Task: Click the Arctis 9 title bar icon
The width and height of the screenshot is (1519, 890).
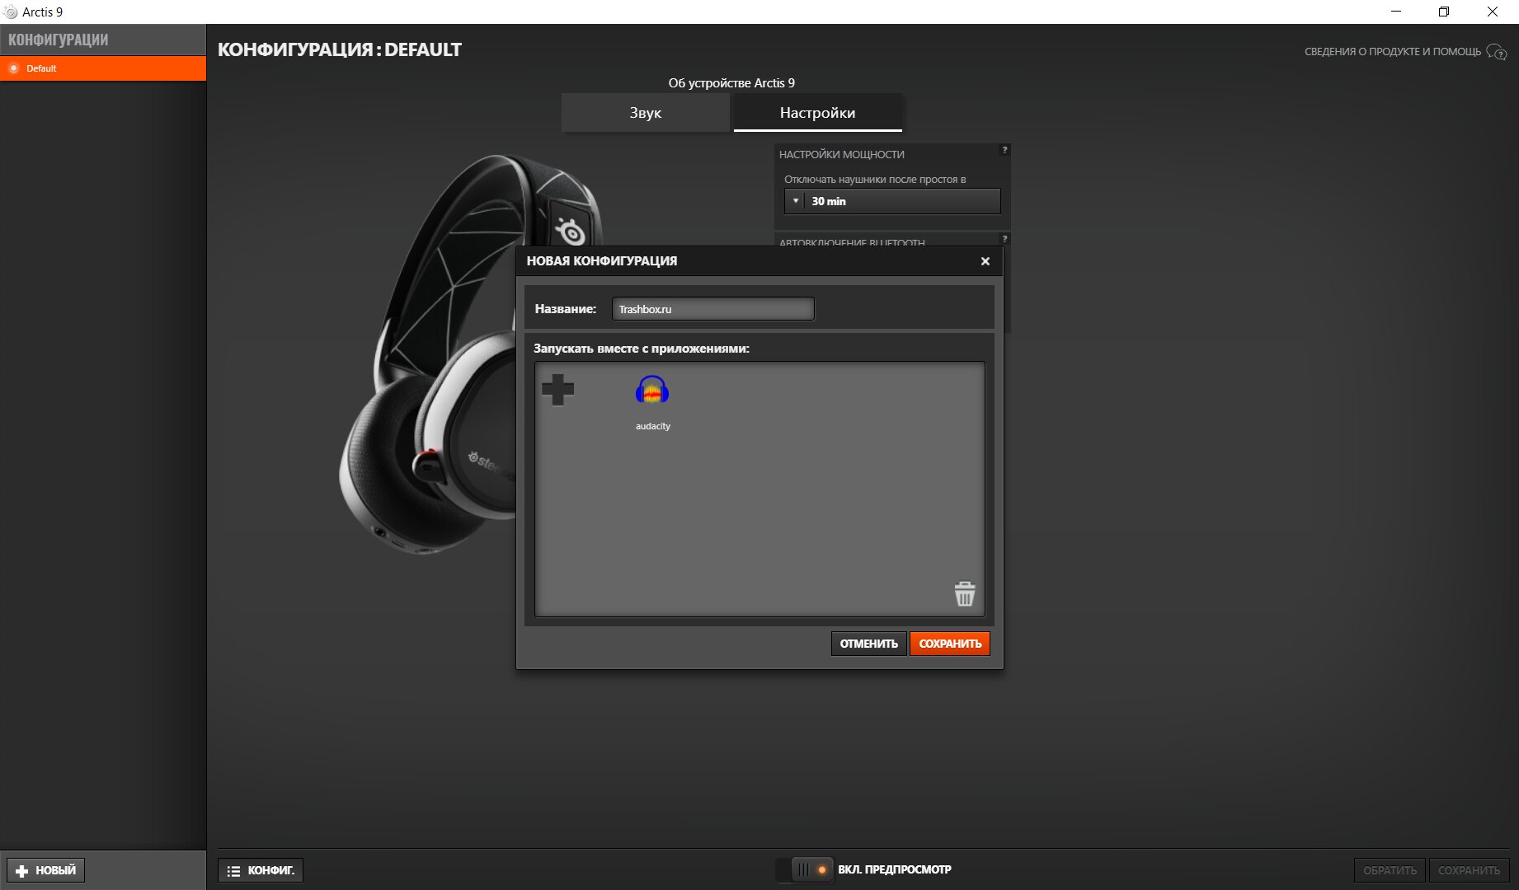Action: (11, 12)
